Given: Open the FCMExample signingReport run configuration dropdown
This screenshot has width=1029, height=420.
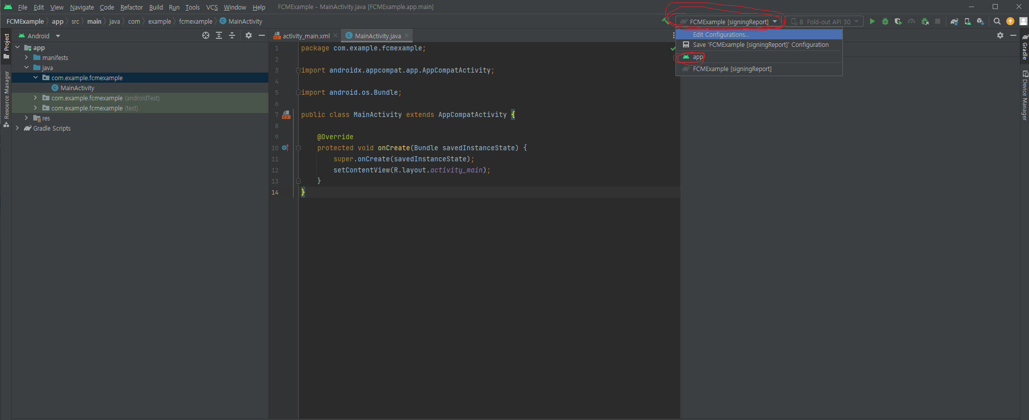Looking at the screenshot, I should (x=729, y=22).
